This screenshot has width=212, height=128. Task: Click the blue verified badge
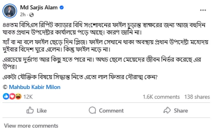[x=62, y=8]
